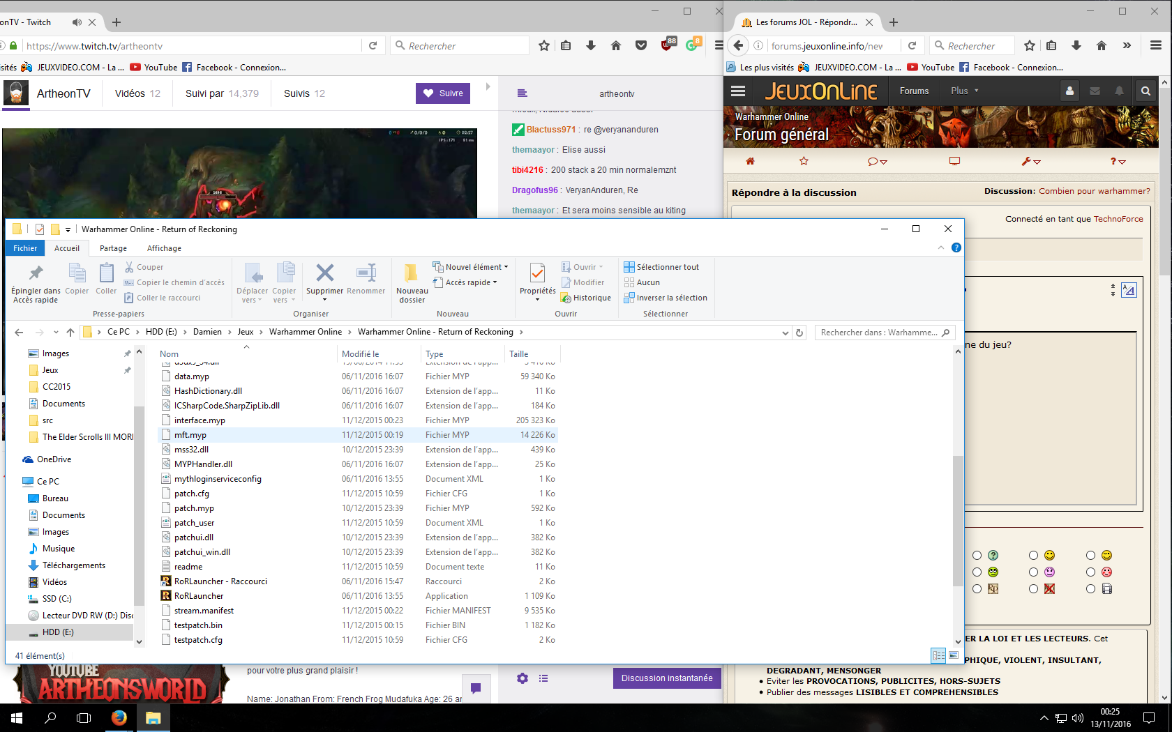The height and width of the screenshot is (732, 1172).
Task: Select radio button beside floppy disk icon
Action: pyautogui.click(x=1090, y=589)
